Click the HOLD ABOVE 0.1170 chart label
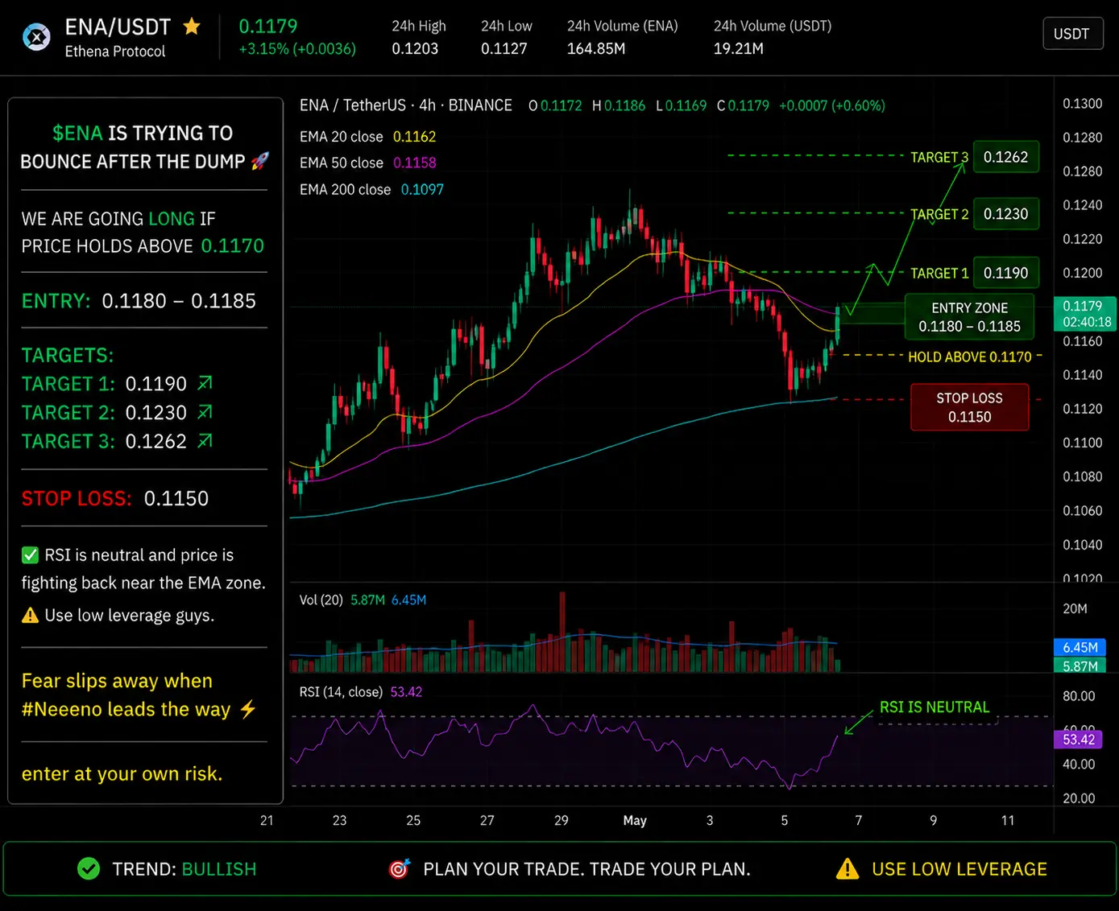The width and height of the screenshot is (1119, 911). [969, 357]
